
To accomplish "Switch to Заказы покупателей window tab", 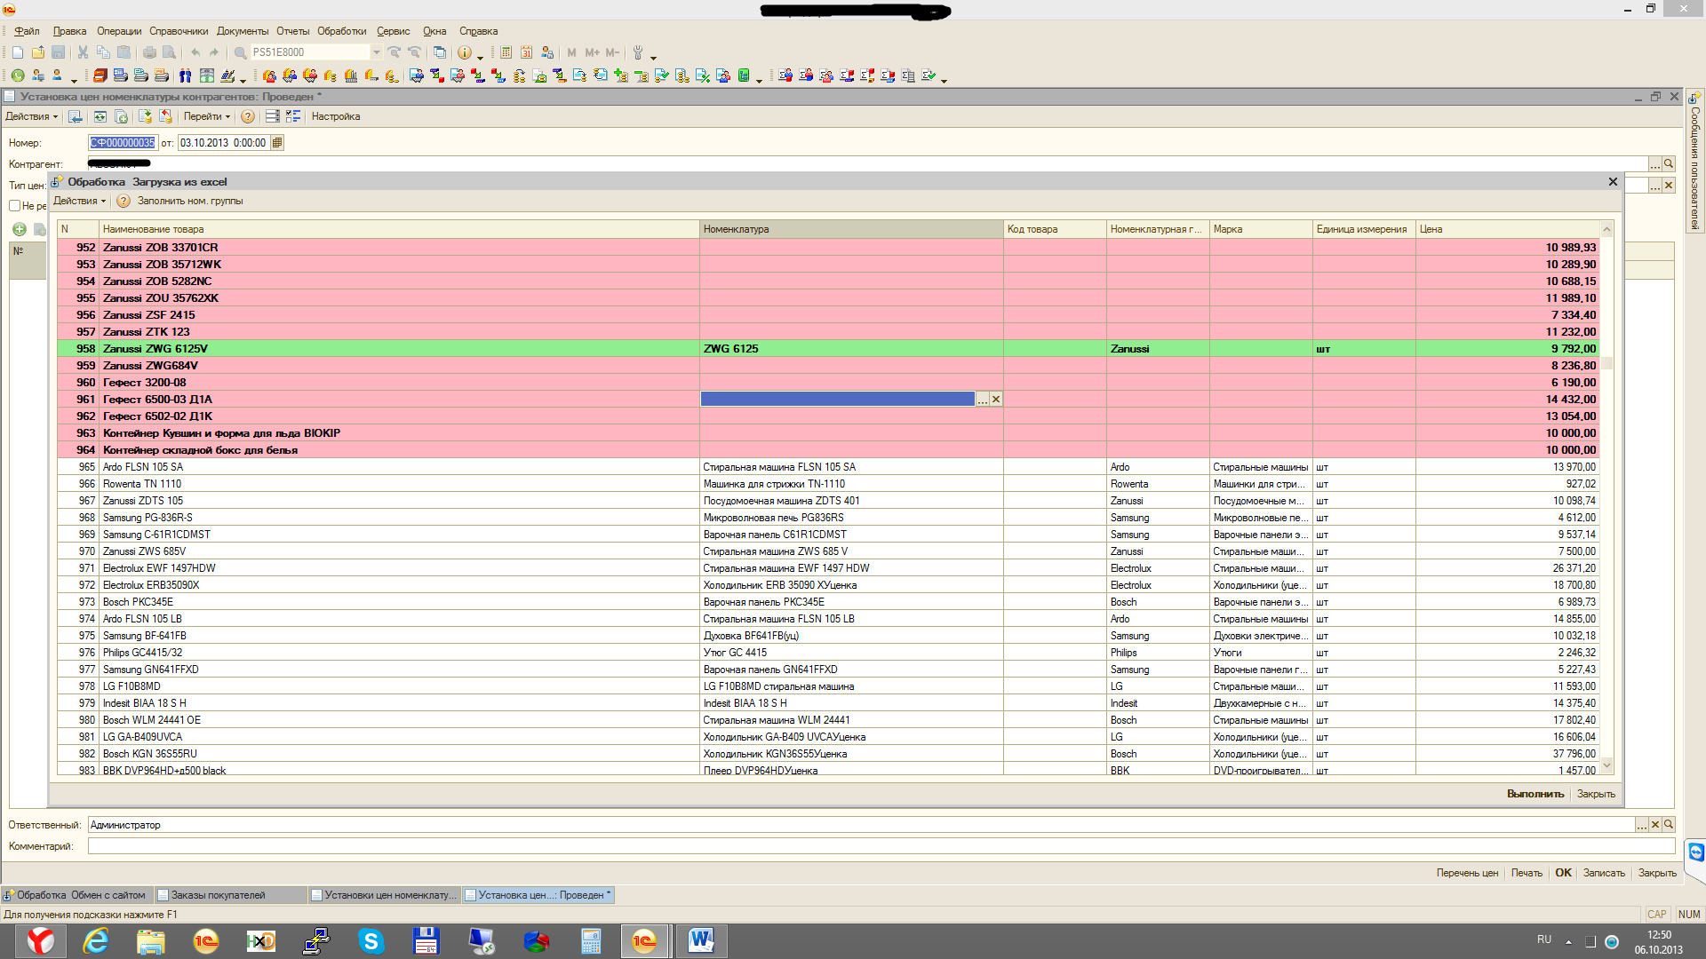I will 218,895.
